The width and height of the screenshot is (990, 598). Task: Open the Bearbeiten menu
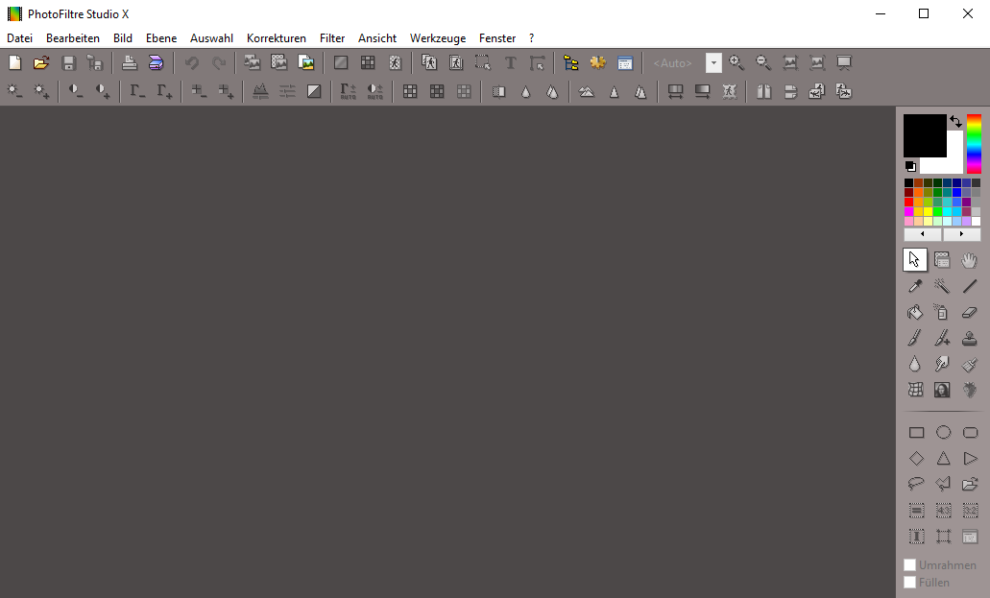click(73, 37)
